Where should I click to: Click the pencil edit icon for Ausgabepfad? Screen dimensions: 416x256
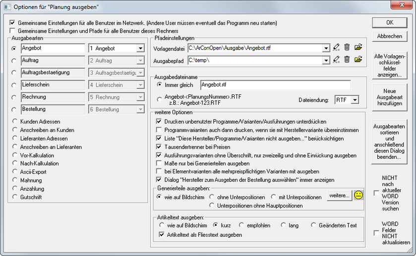337,60
